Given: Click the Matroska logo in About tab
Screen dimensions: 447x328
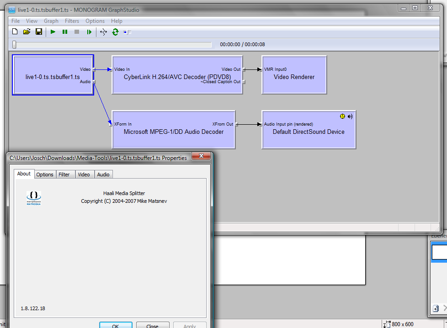Looking at the screenshot, I should 34,198.
